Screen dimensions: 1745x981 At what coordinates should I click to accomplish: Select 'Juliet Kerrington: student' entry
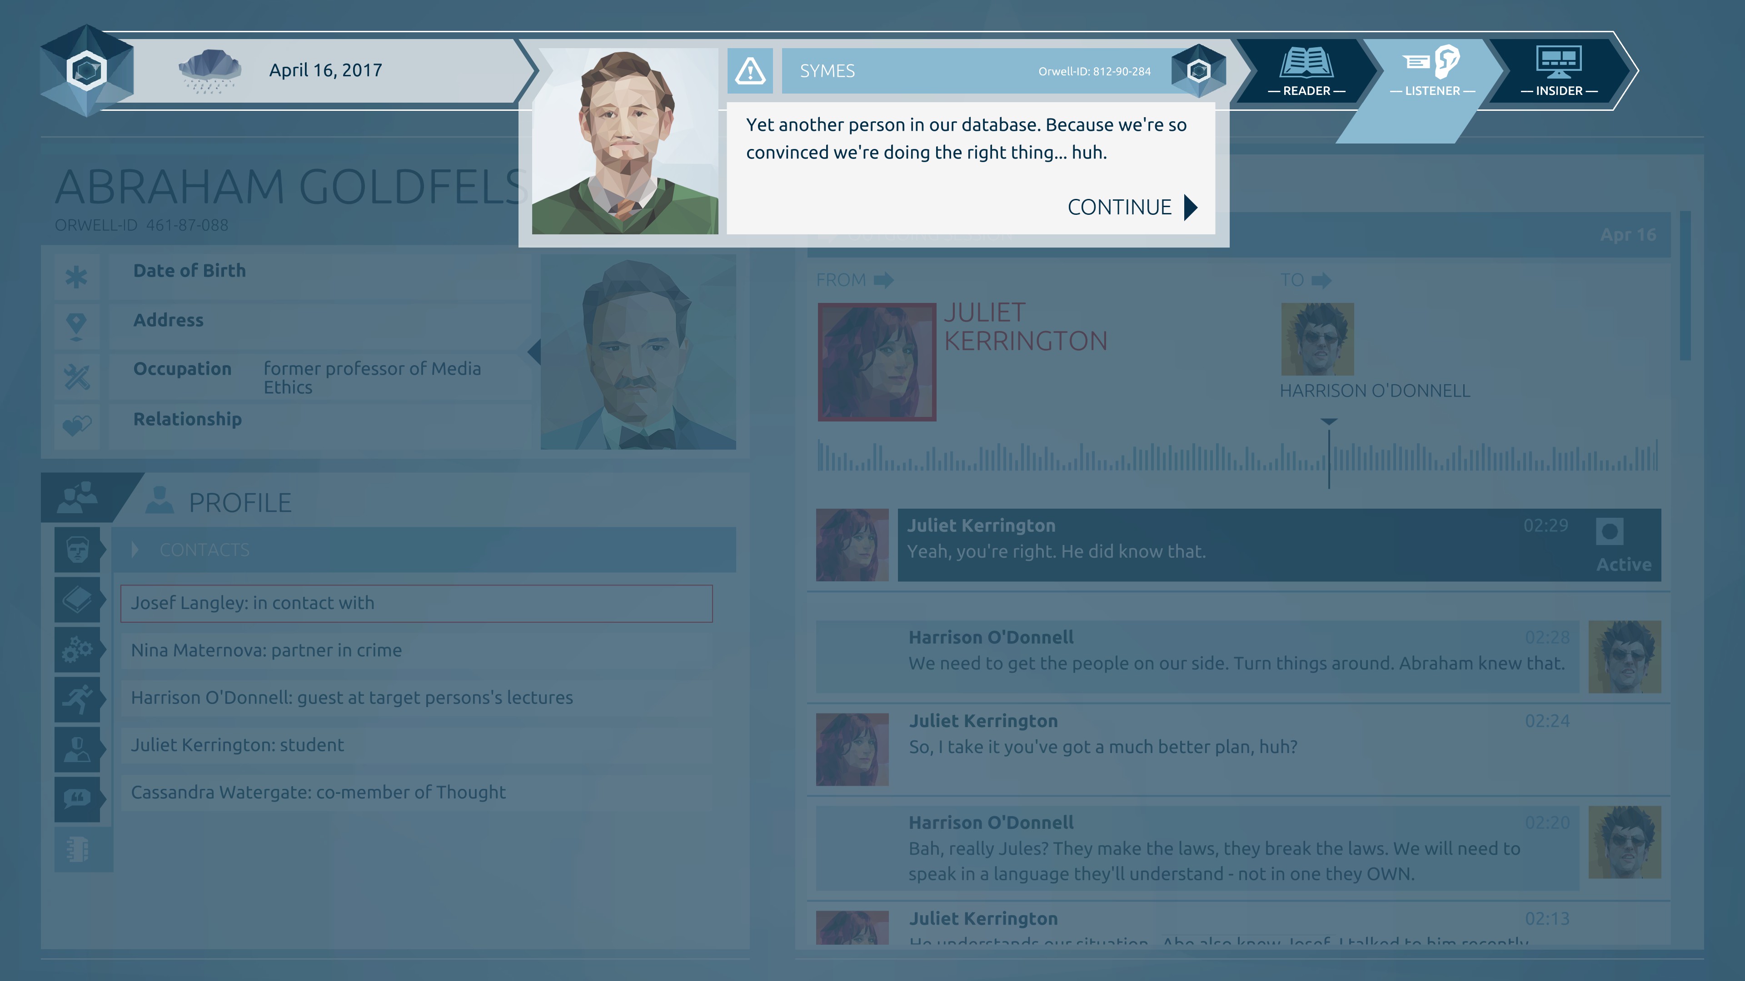(417, 745)
